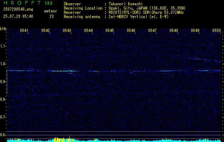Click the 0.6 kHz axis label
224x142 pixels.
click(3, 135)
